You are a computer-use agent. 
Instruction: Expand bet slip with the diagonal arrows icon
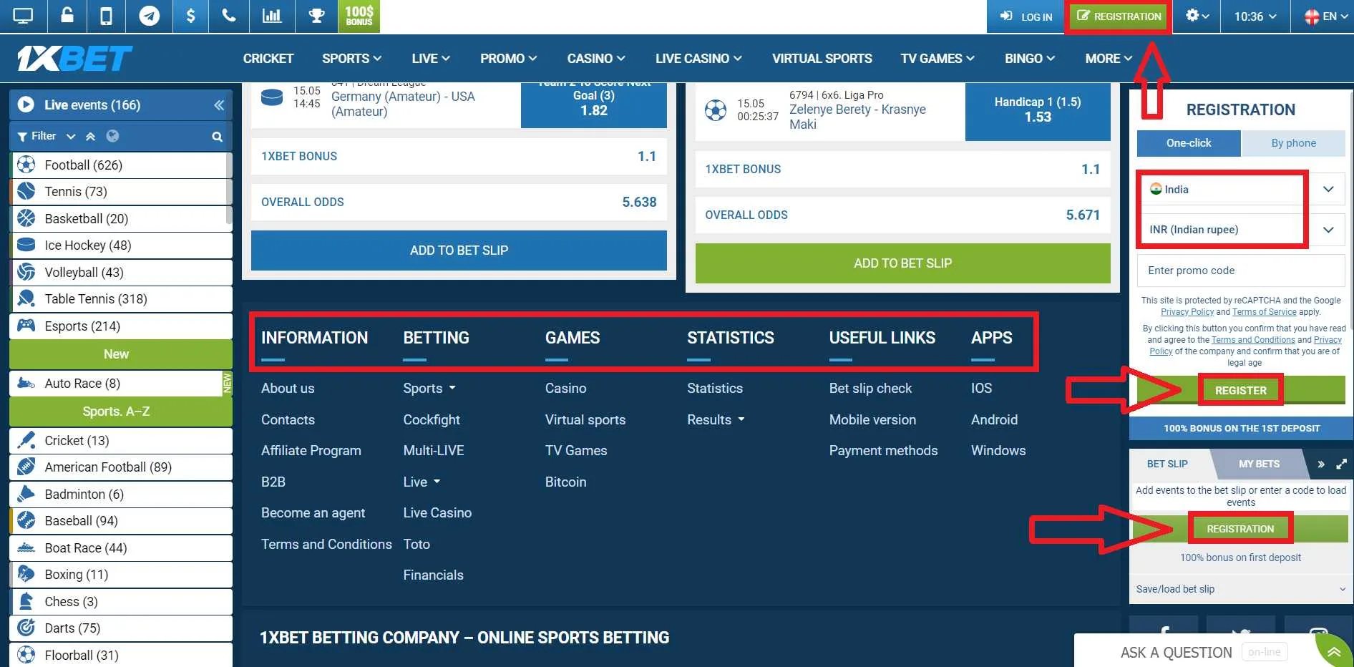click(1341, 464)
